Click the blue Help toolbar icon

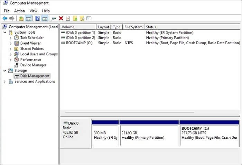coord(37,18)
